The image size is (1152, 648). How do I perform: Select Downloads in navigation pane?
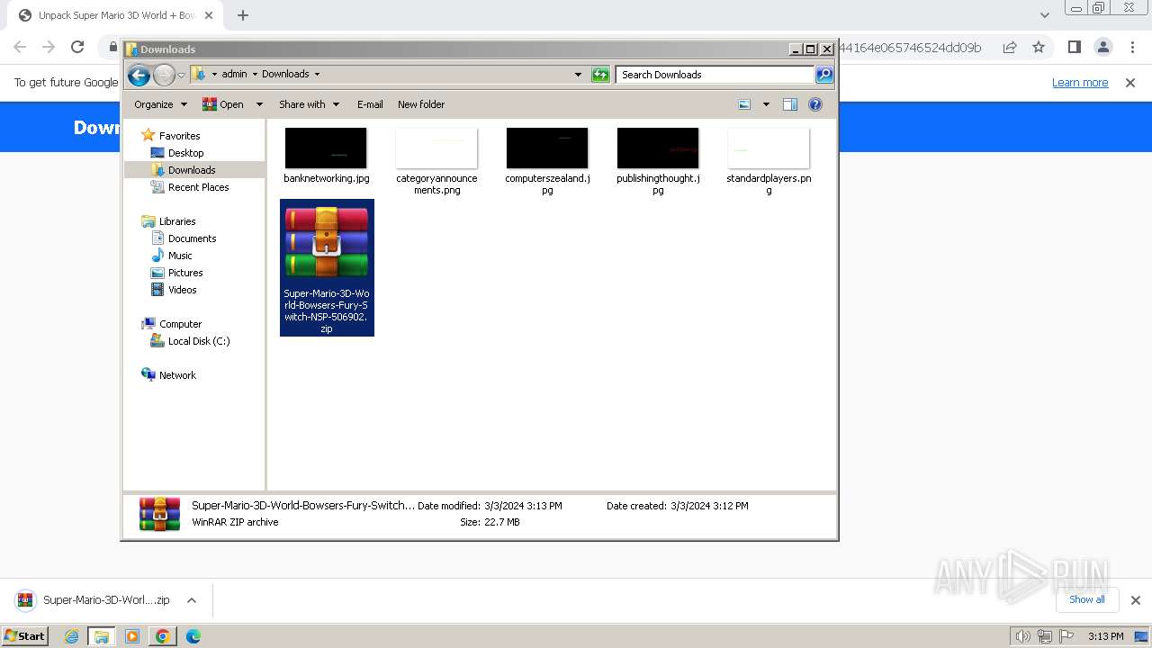point(192,170)
